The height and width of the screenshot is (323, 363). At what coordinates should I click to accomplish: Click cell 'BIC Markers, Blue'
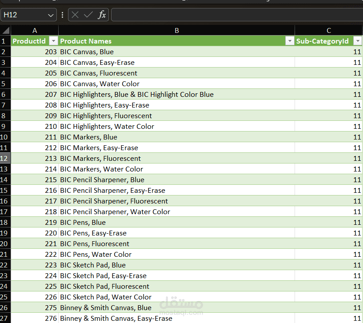point(177,137)
